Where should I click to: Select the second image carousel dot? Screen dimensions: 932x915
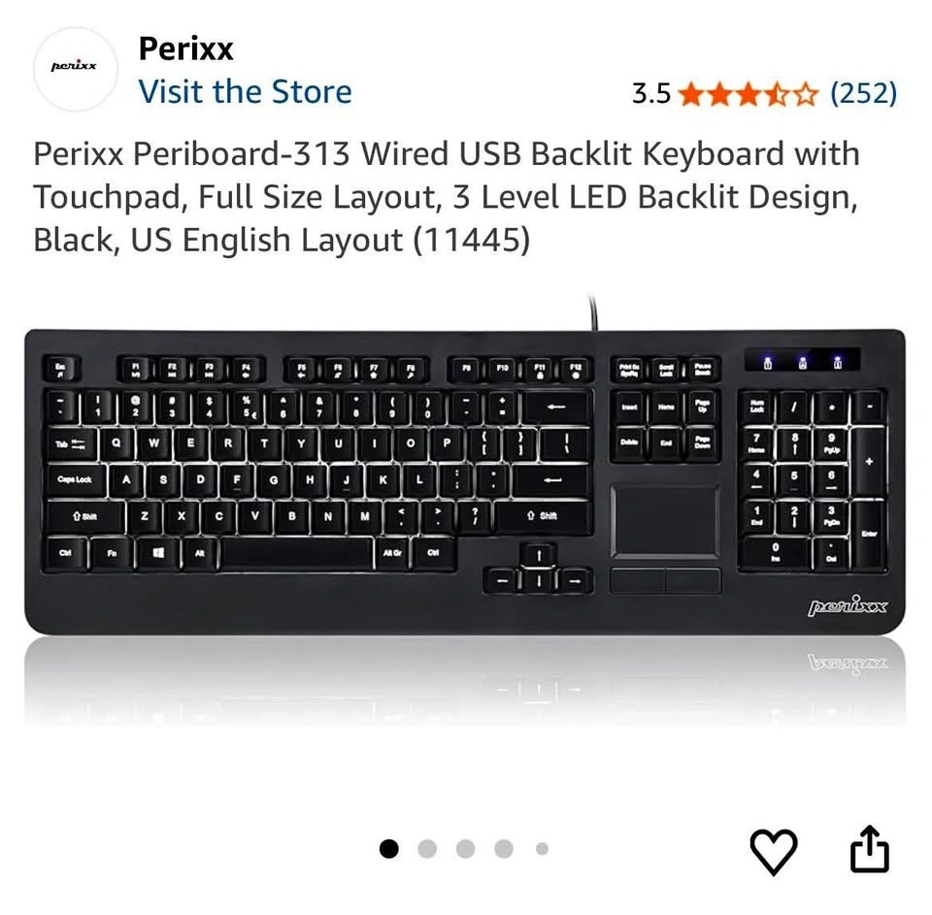point(427,848)
